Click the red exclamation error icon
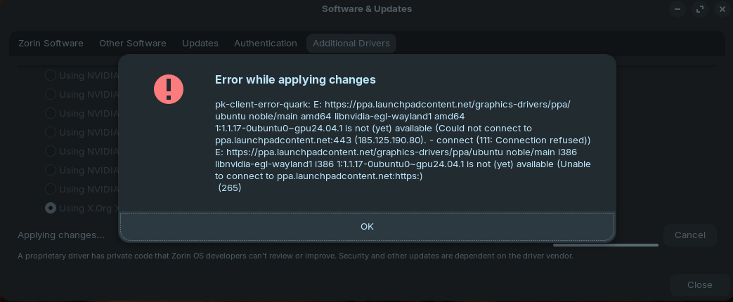This screenshot has width=733, height=302. [168, 89]
